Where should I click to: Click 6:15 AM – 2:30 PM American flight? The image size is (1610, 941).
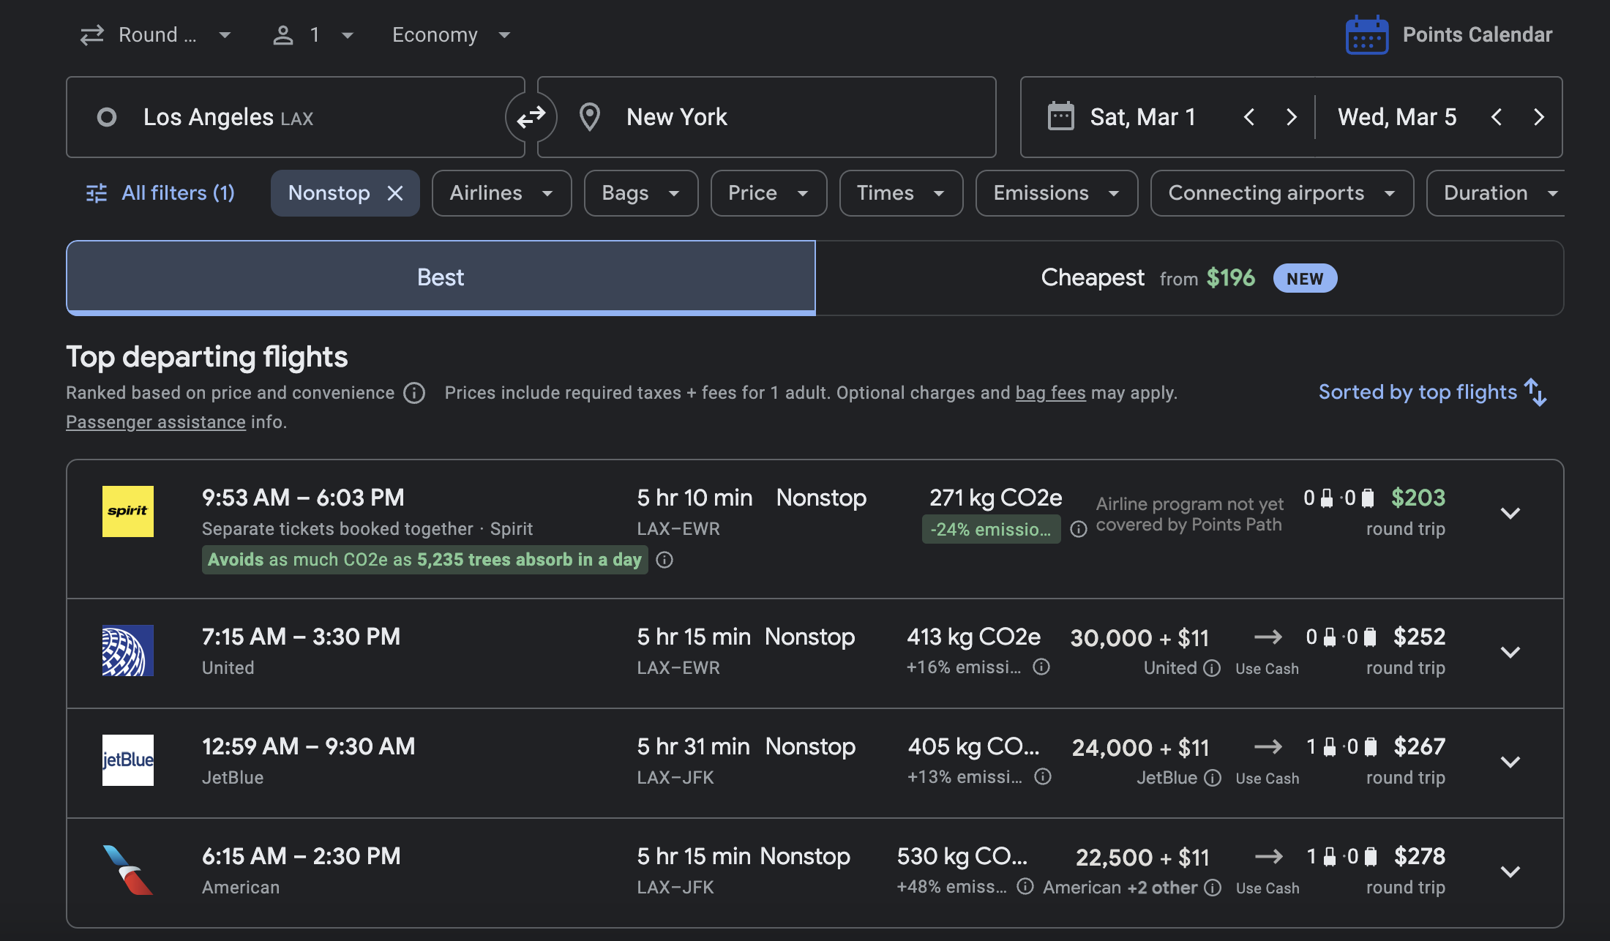301,856
